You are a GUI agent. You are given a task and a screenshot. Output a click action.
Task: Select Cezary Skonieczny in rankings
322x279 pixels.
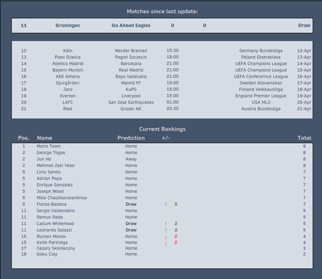pos(55,248)
